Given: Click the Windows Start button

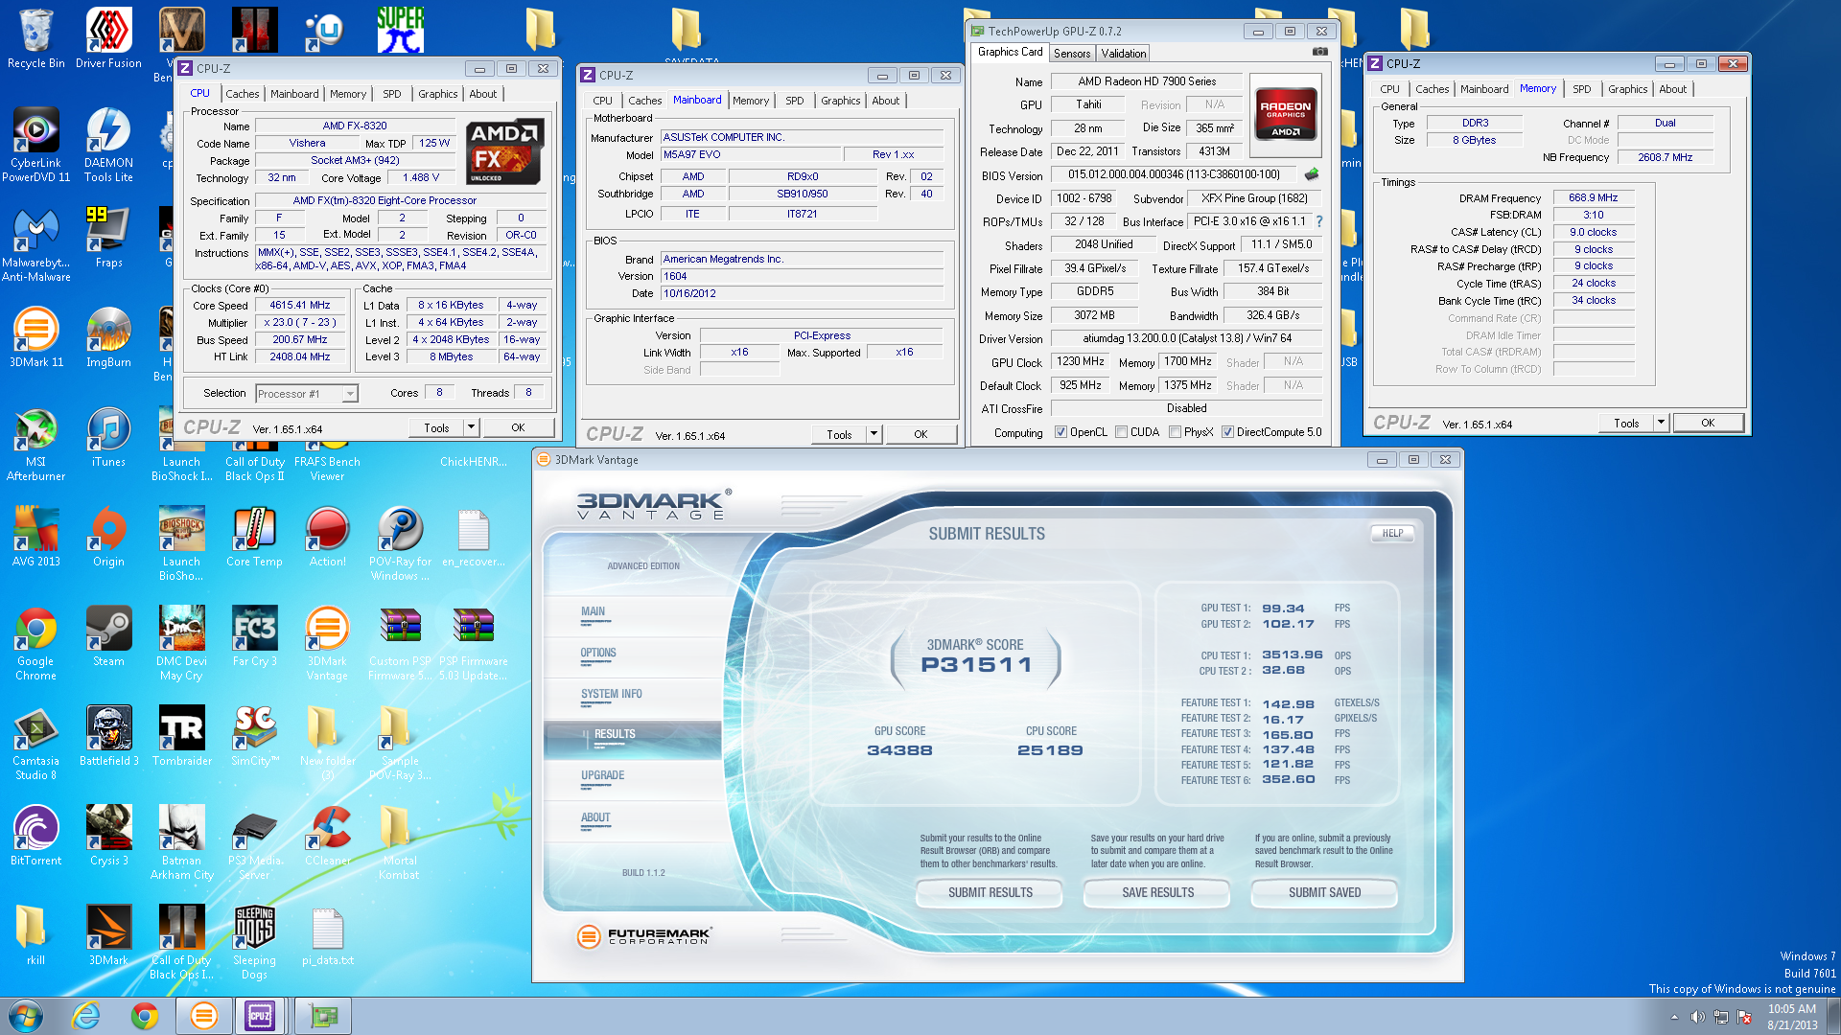Looking at the screenshot, I should click(x=26, y=1016).
